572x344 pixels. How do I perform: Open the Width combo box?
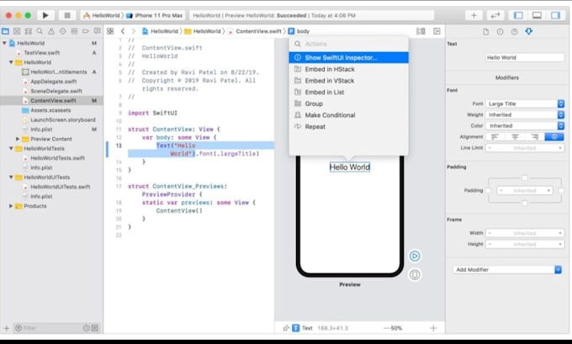525,233
